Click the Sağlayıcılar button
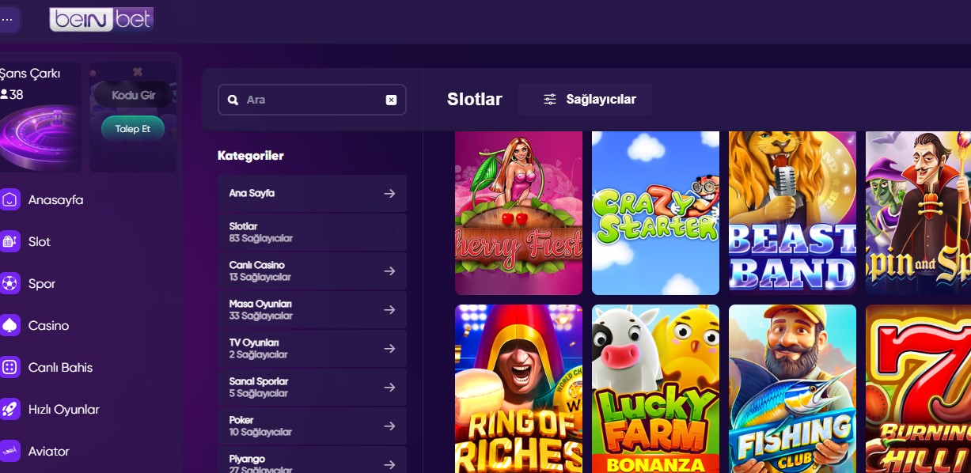971x473 pixels. [x=586, y=99]
